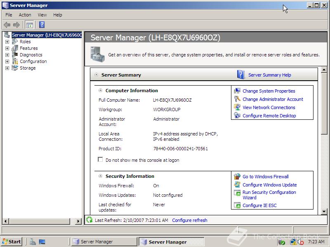Image resolution: width=330 pixels, height=247 pixels.
Task: Click the Roles node icon in the tree
Action: [15, 42]
